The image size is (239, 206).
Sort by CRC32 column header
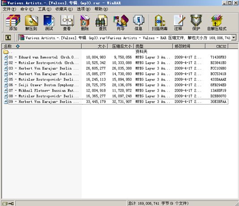pyautogui.click(x=217, y=46)
